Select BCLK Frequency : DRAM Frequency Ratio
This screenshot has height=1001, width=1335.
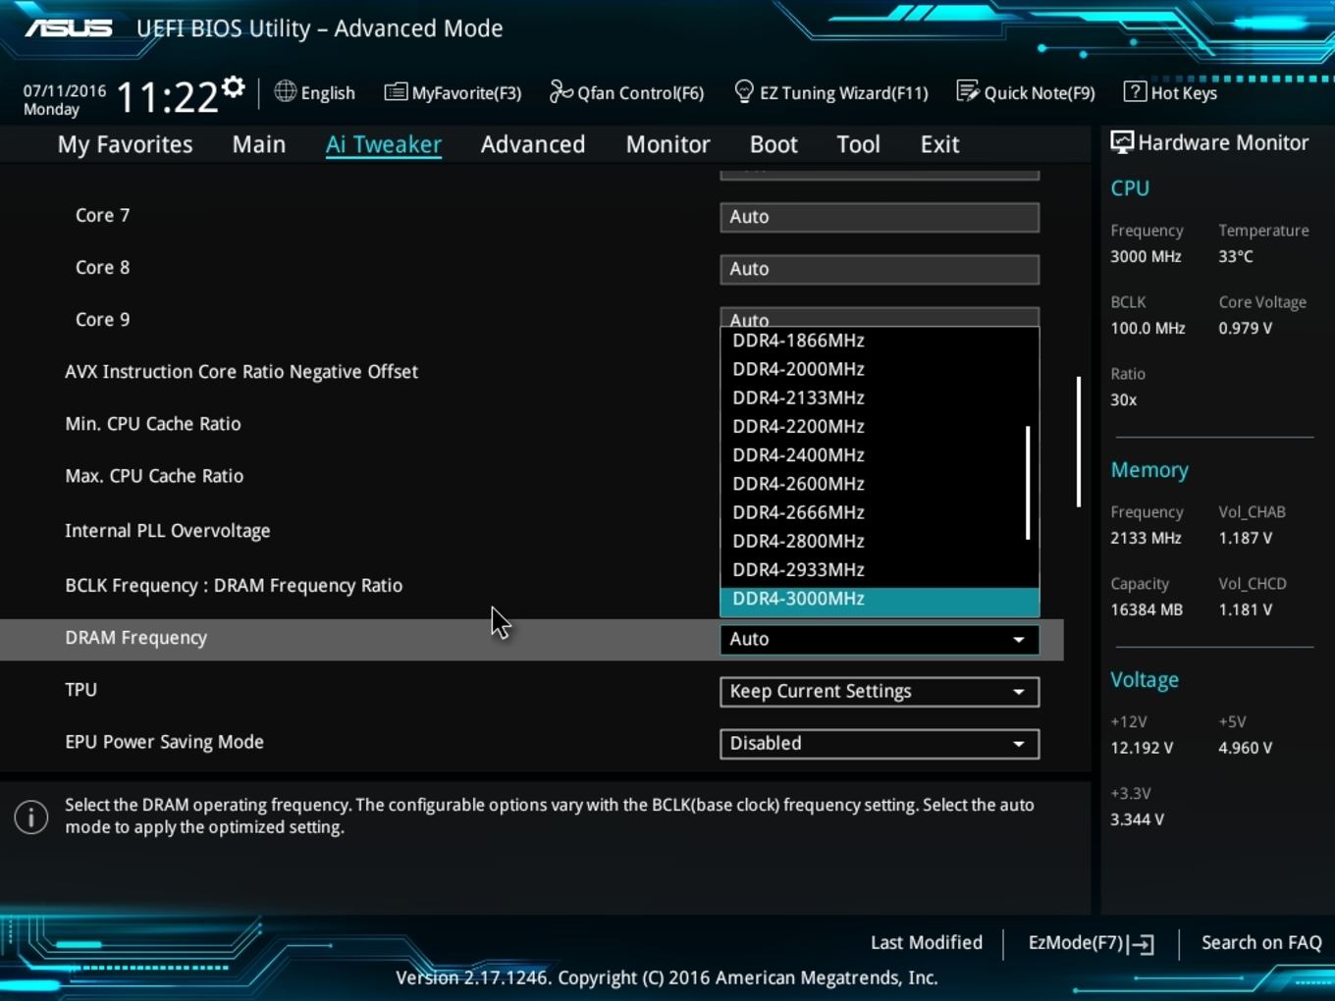click(x=234, y=586)
